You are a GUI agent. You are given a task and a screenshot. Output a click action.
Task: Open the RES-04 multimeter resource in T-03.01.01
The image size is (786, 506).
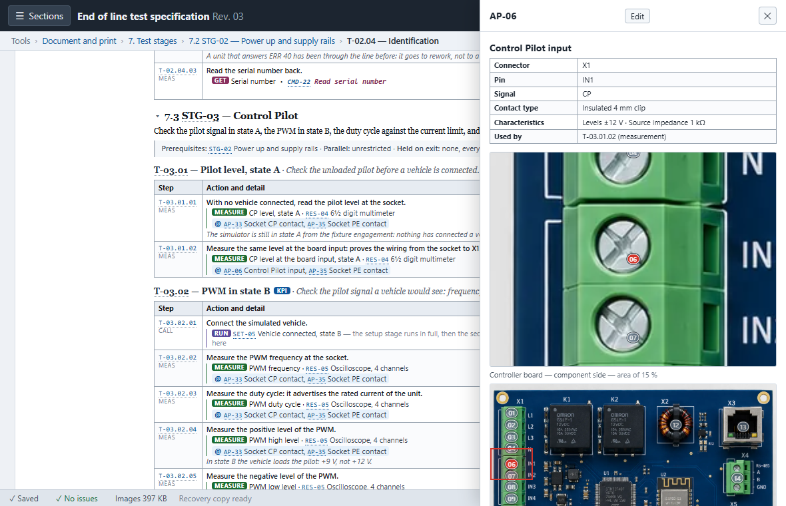pyautogui.click(x=317, y=214)
